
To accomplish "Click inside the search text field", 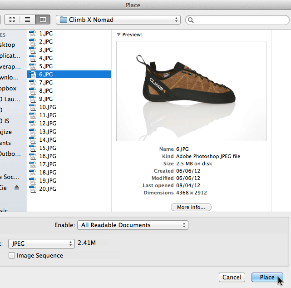I will coord(241,20).
